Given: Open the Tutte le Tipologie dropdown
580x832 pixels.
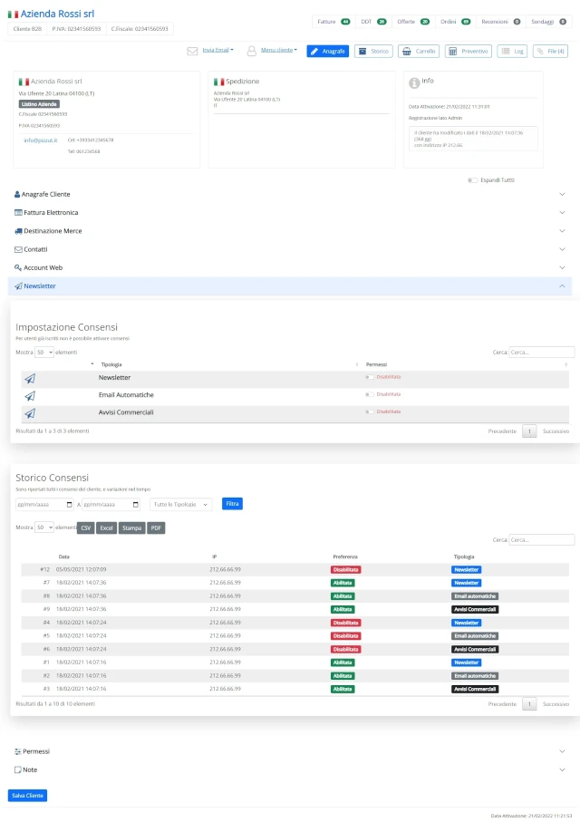Looking at the screenshot, I should [181, 505].
